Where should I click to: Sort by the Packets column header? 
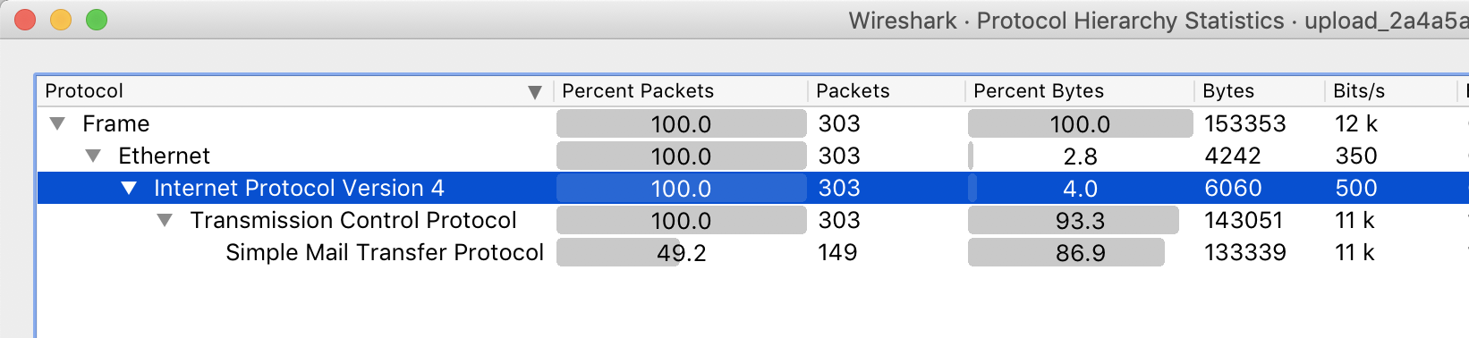point(853,91)
